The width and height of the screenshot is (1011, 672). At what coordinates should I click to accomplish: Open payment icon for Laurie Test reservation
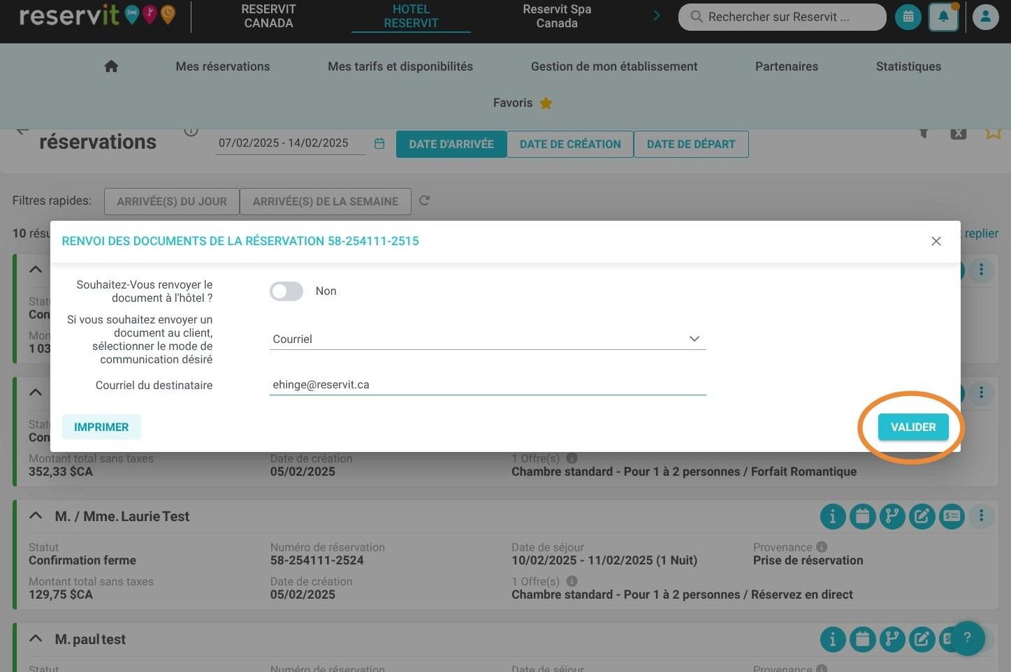(952, 516)
